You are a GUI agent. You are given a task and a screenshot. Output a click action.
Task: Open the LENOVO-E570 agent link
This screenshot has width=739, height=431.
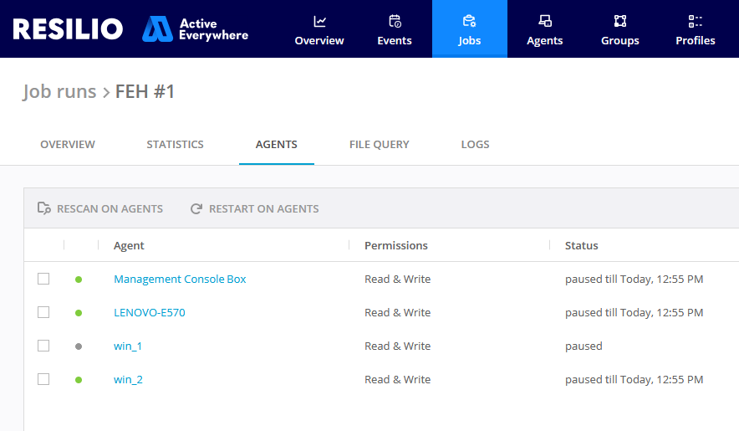click(x=149, y=312)
